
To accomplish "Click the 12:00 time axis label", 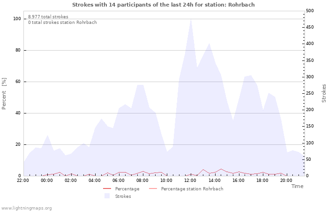I will pyautogui.click(x=190, y=181).
